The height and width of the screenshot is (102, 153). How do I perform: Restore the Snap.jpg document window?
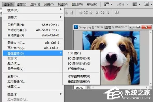[x=138, y=27]
